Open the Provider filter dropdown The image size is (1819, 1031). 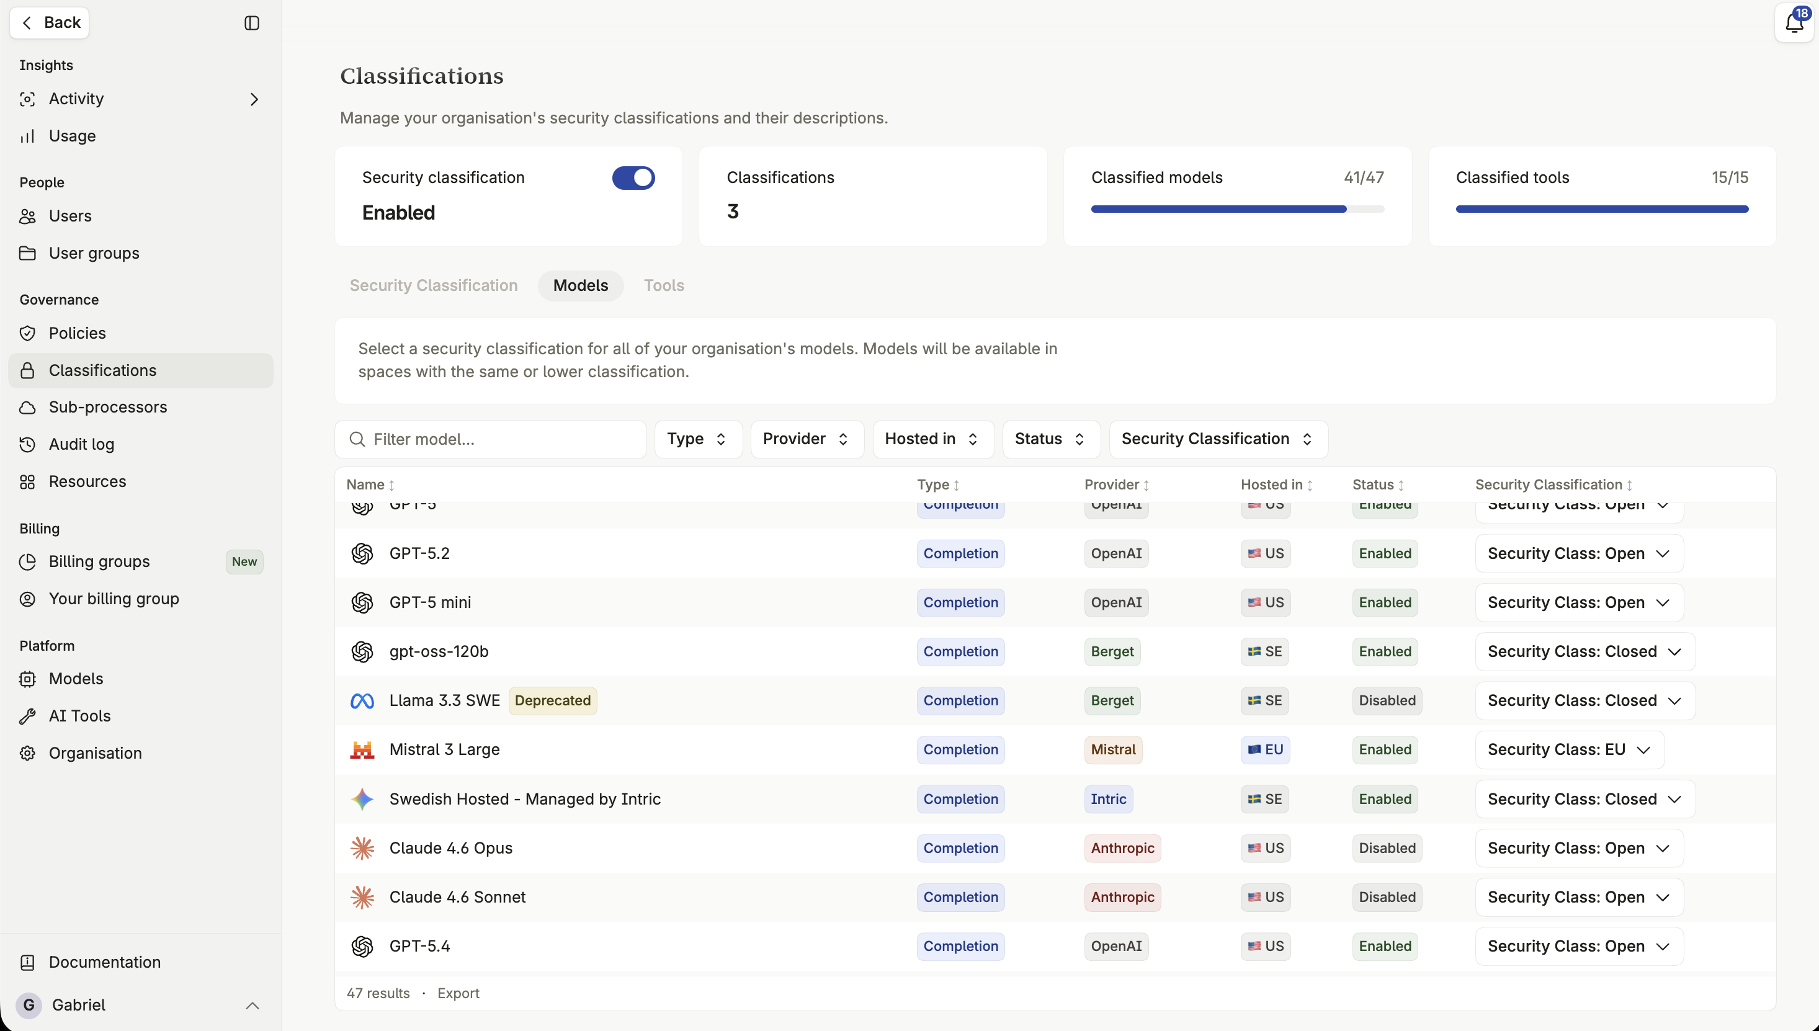(x=807, y=439)
